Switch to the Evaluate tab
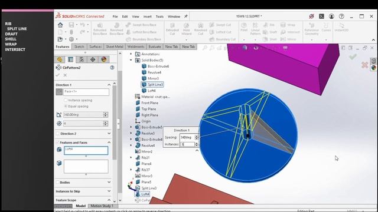This screenshot has height=212, width=378. (155, 47)
